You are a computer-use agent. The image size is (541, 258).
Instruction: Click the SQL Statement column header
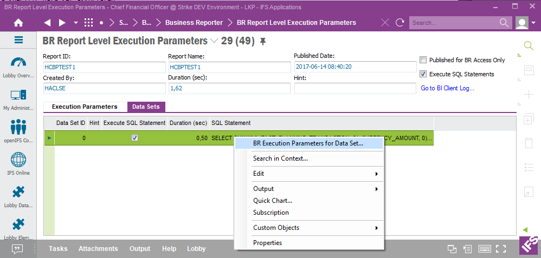click(x=321, y=123)
